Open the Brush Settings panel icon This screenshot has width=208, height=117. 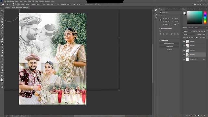[x=19, y=4]
